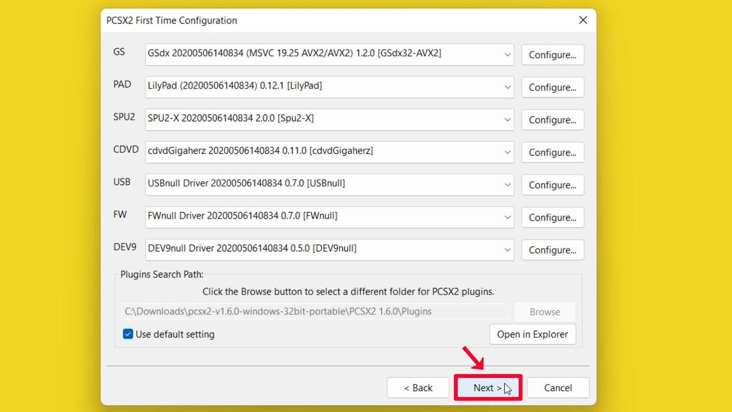Screen dimensions: 732x412
Task: Configure the PAD LilyPad plugin
Action: pyautogui.click(x=553, y=87)
